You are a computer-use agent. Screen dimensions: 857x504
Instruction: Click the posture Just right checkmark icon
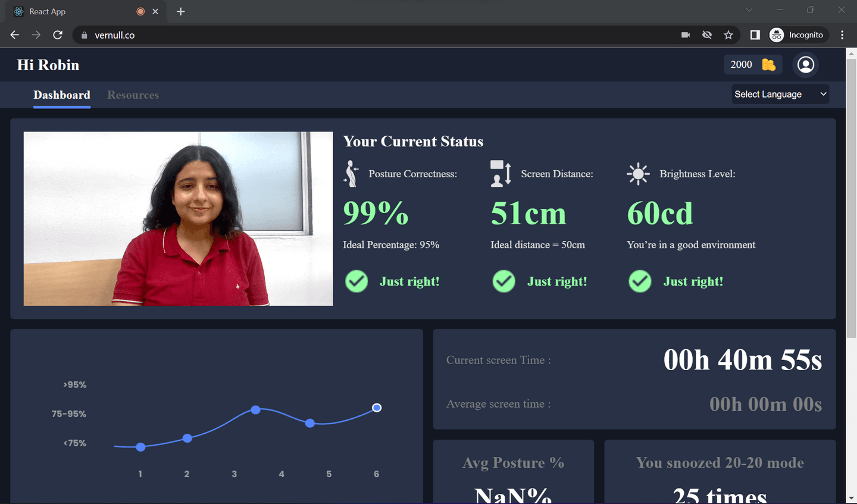click(x=356, y=281)
